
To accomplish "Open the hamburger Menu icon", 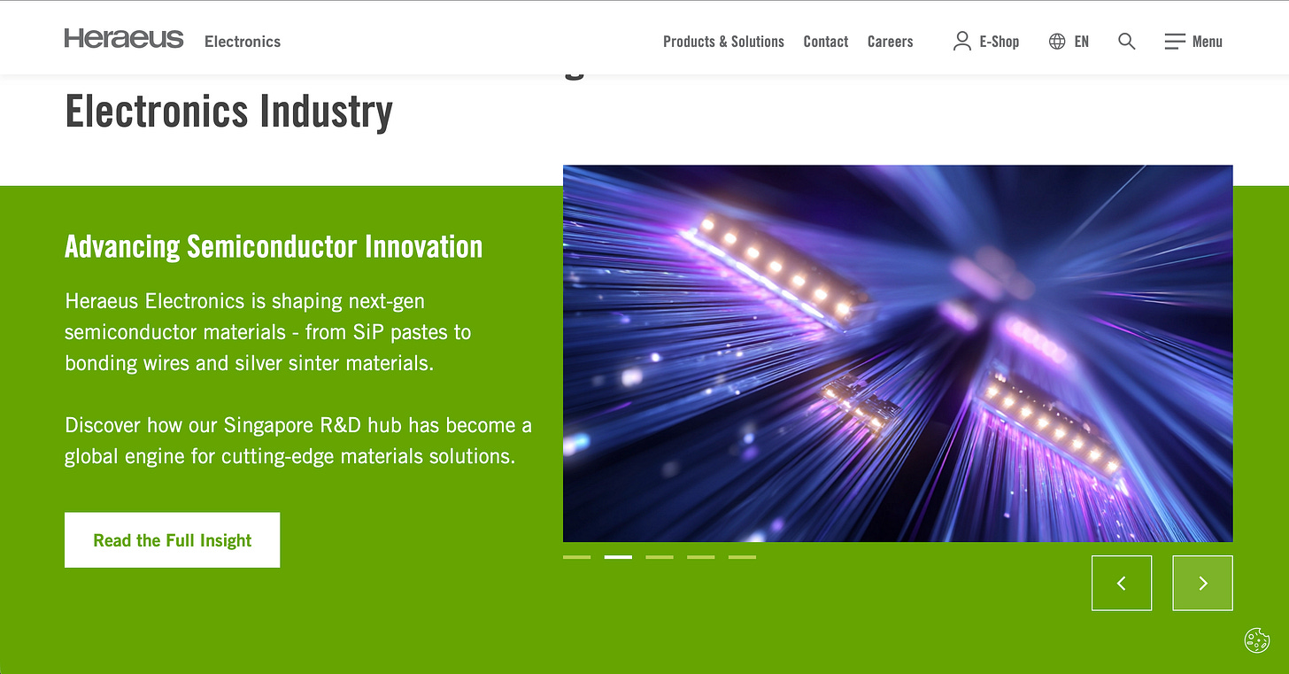I will 1175,41.
